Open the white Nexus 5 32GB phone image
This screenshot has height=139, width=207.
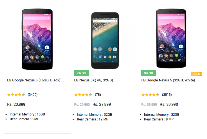pos(171,38)
